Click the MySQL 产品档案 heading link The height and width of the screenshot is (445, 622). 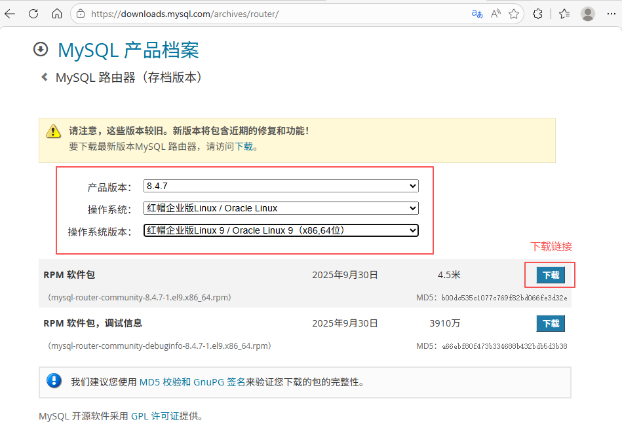128,50
